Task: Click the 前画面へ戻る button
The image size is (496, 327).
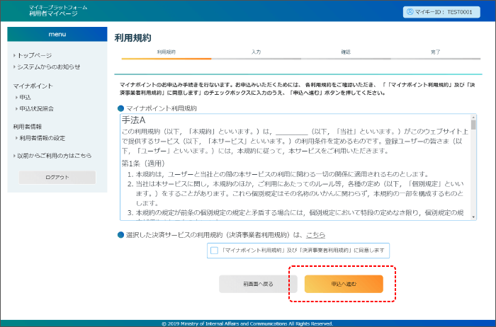Action: click(258, 284)
